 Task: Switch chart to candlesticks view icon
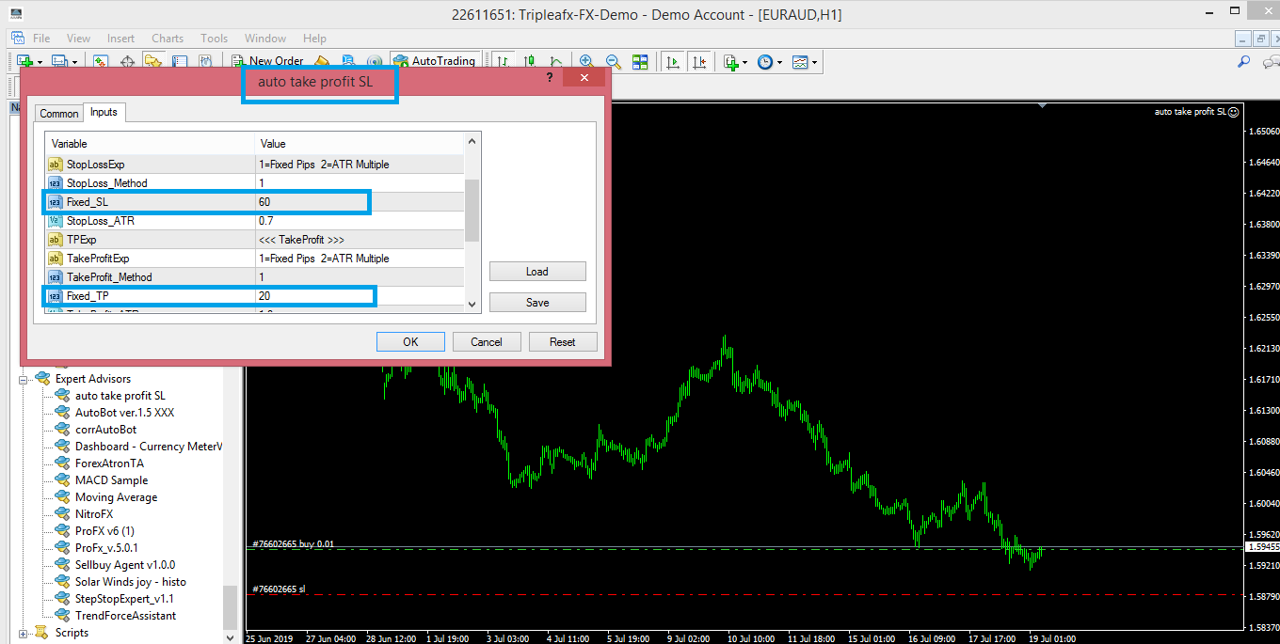tap(529, 62)
